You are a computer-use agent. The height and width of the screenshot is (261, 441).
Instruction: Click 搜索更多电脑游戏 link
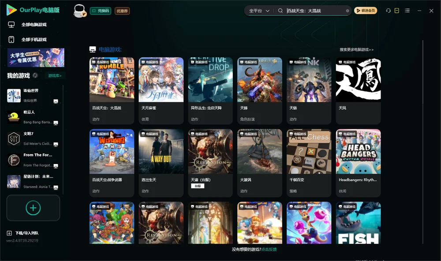(356, 49)
